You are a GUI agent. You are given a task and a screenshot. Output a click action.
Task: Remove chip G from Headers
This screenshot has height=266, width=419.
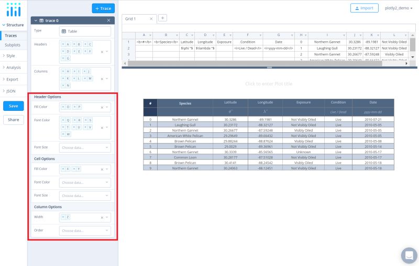pos(63,58)
